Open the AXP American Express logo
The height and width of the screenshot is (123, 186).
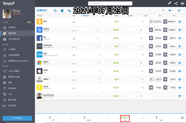[x=40, y=55]
